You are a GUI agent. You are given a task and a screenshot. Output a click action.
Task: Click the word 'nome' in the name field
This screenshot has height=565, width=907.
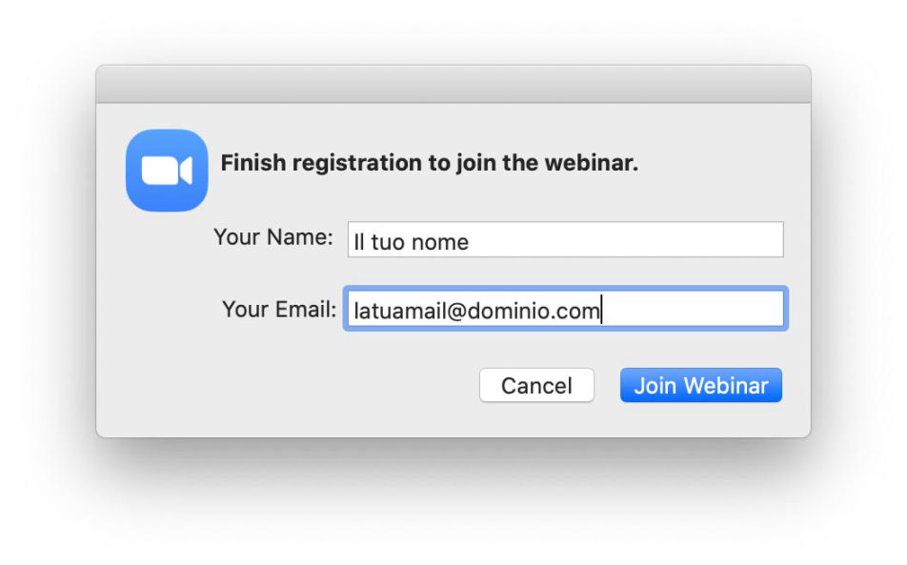point(439,243)
